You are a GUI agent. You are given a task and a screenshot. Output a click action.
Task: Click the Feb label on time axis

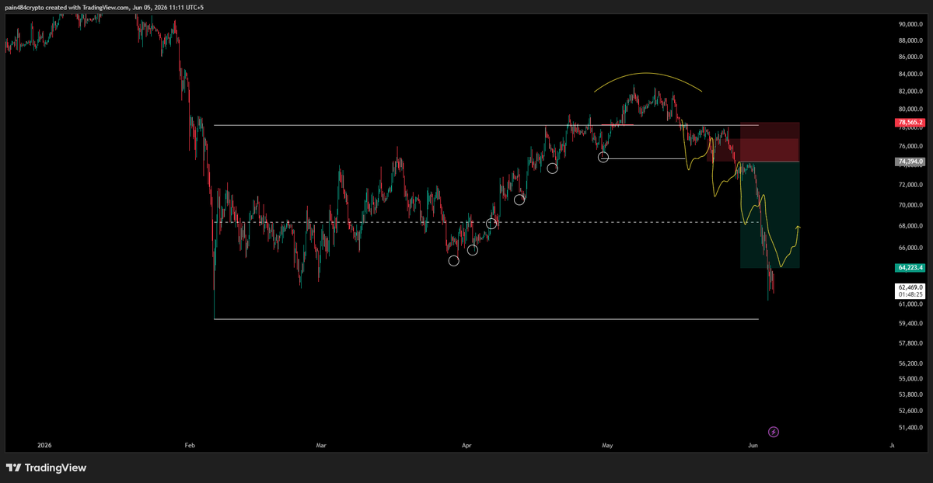click(190, 447)
